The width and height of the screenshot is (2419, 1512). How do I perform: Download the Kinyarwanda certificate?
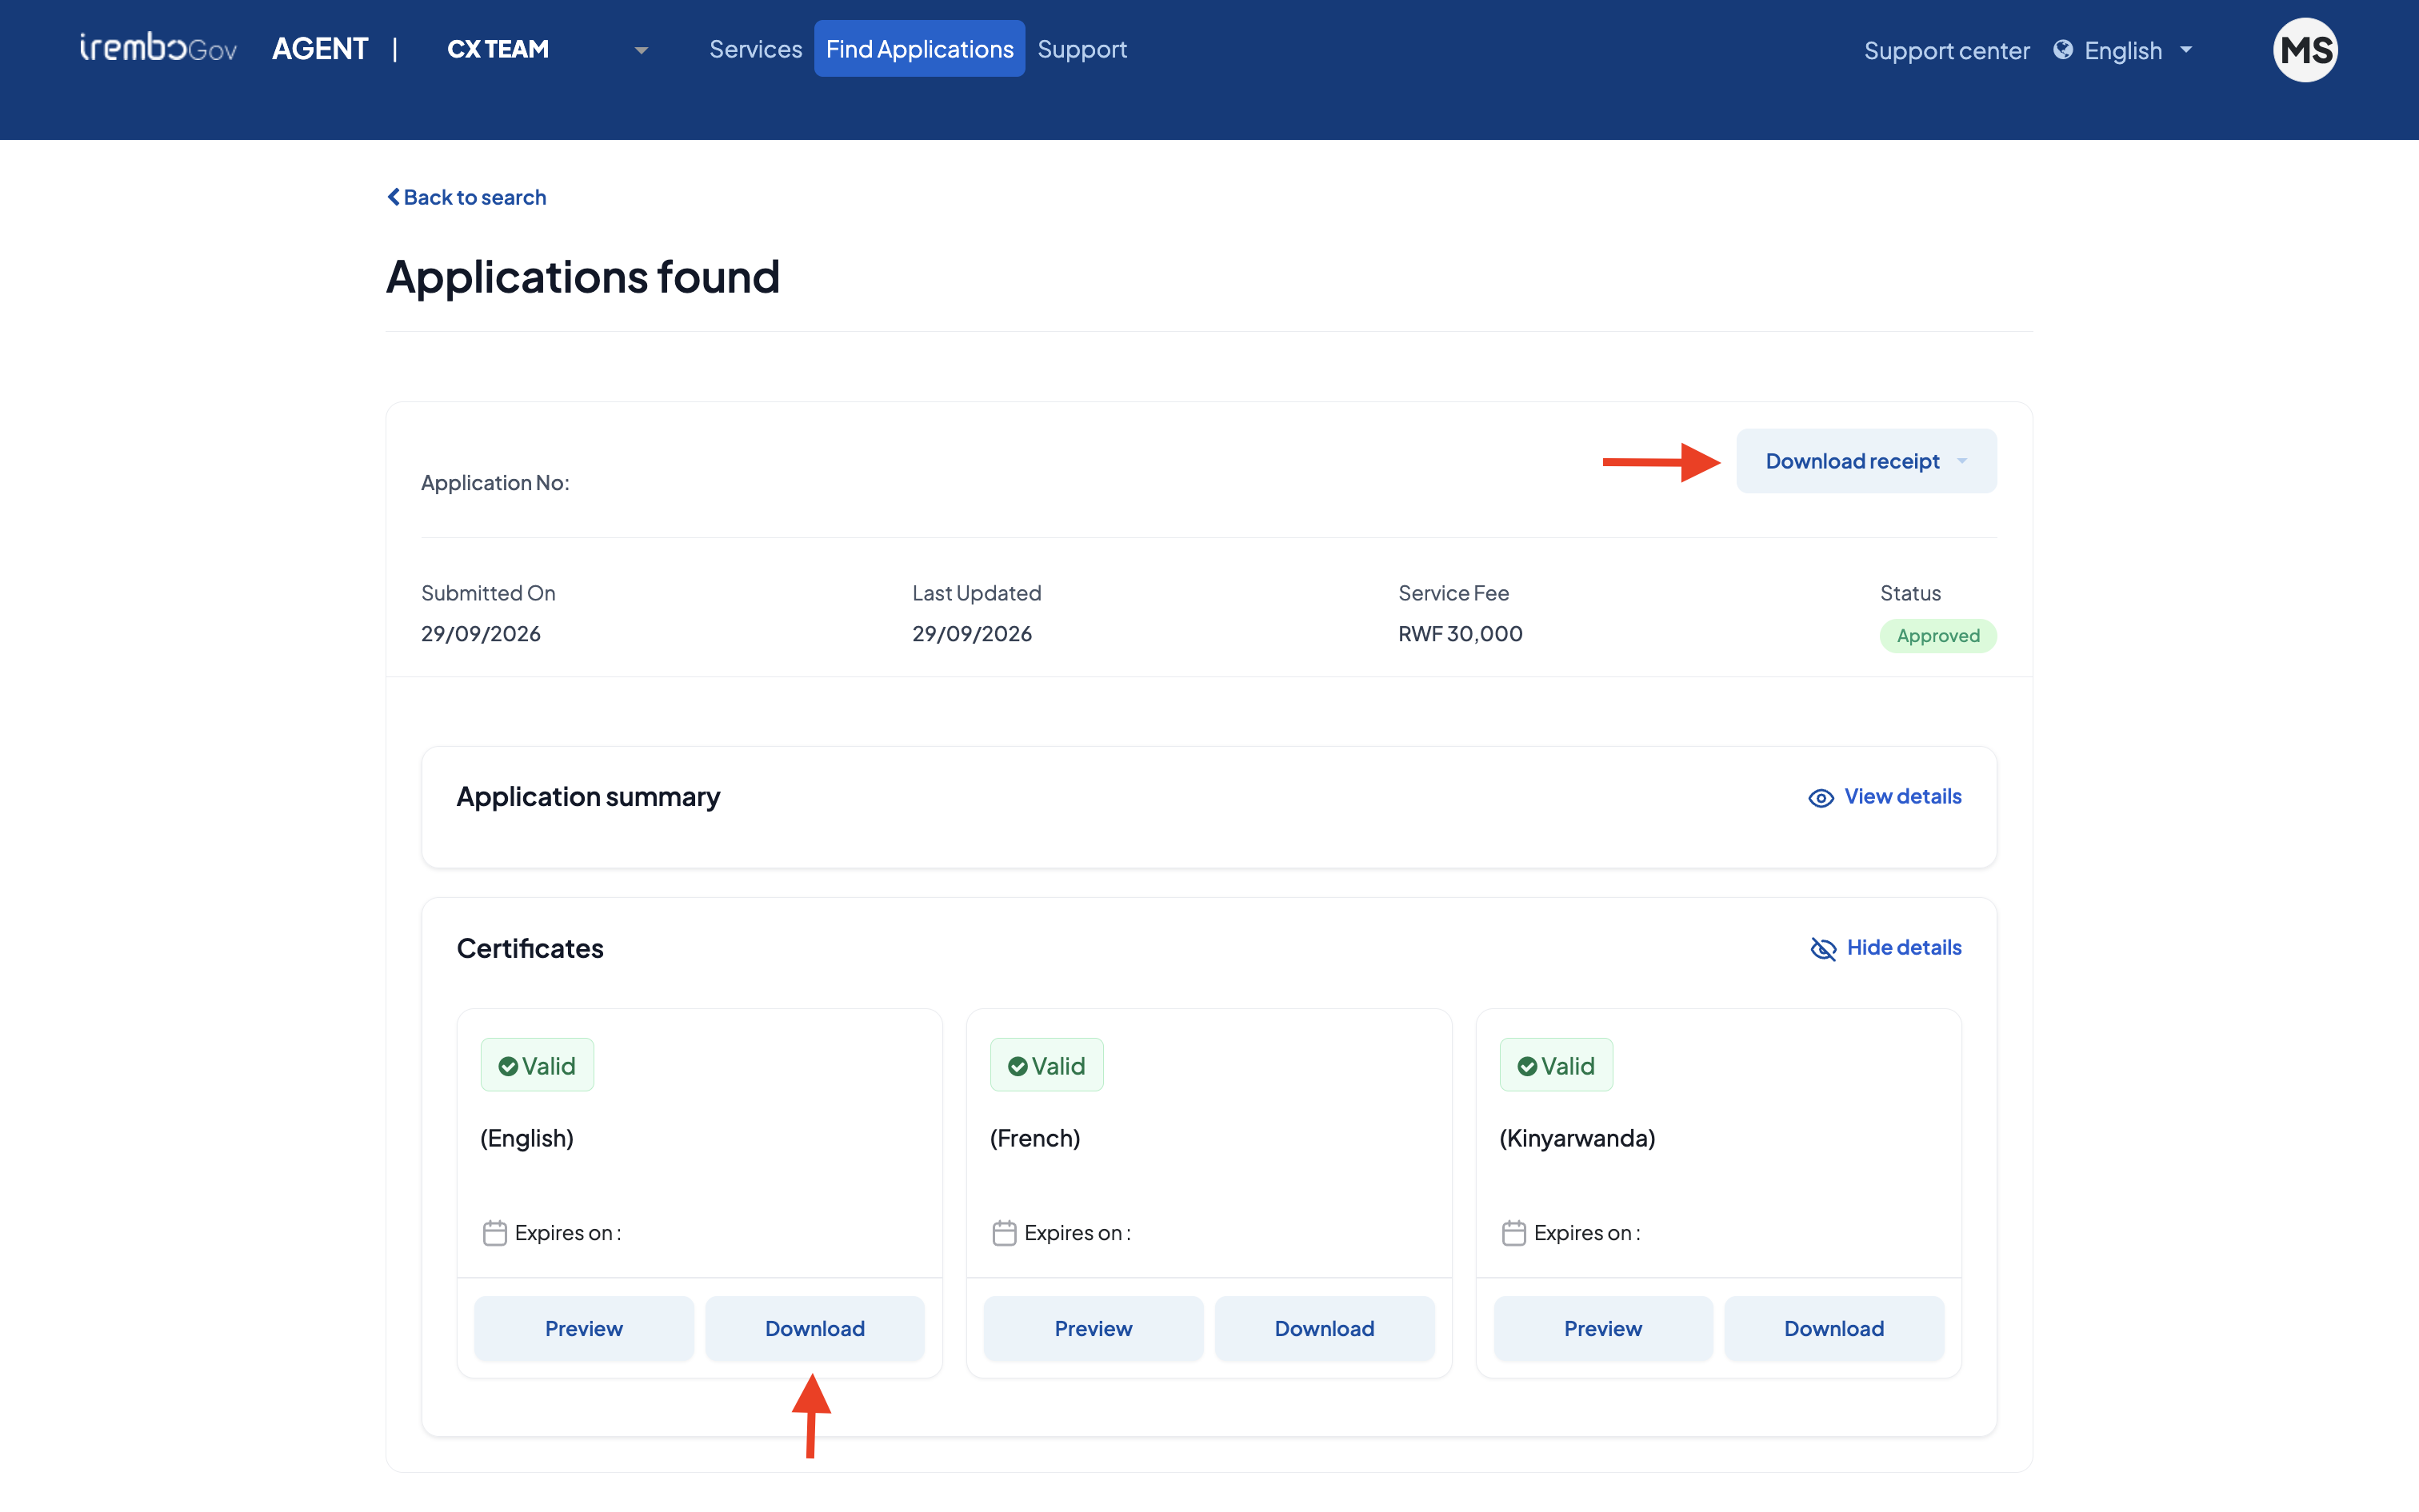(1833, 1328)
